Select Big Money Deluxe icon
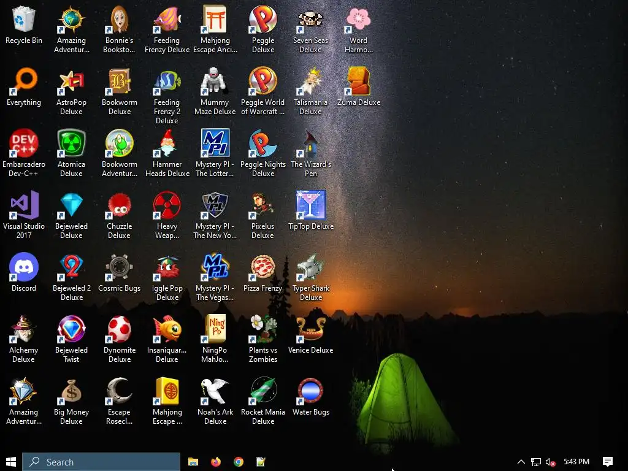The image size is (628, 471). 71,391
